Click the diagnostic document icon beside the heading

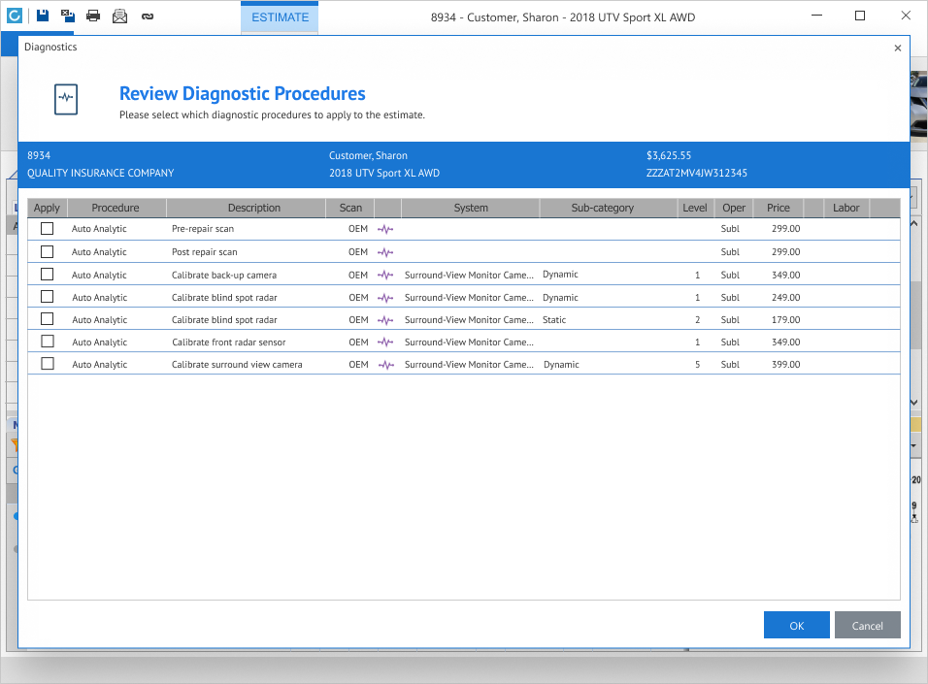(66, 99)
